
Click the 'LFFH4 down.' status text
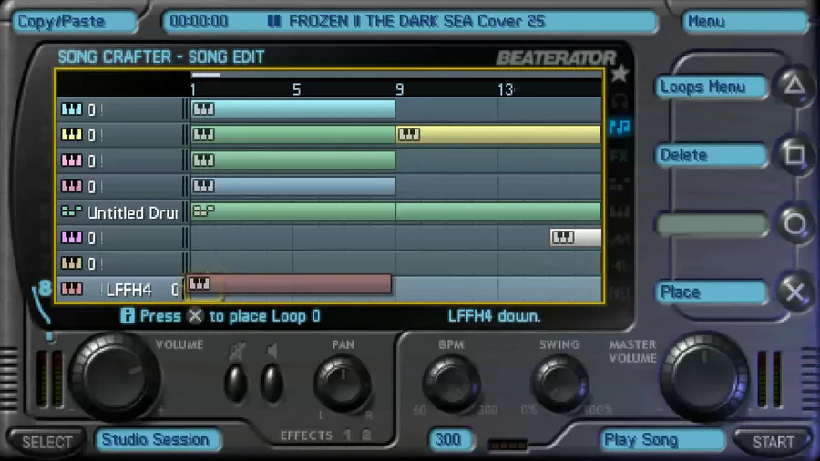[x=494, y=316]
